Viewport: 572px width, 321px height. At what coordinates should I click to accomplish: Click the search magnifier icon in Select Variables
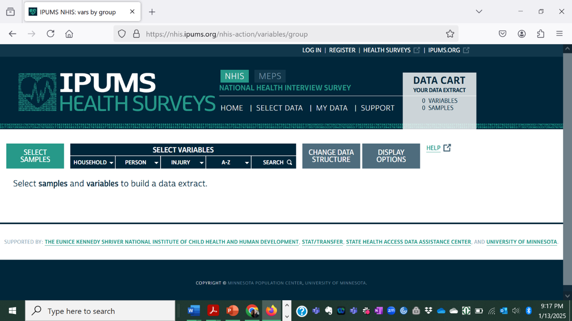(x=290, y=162)
